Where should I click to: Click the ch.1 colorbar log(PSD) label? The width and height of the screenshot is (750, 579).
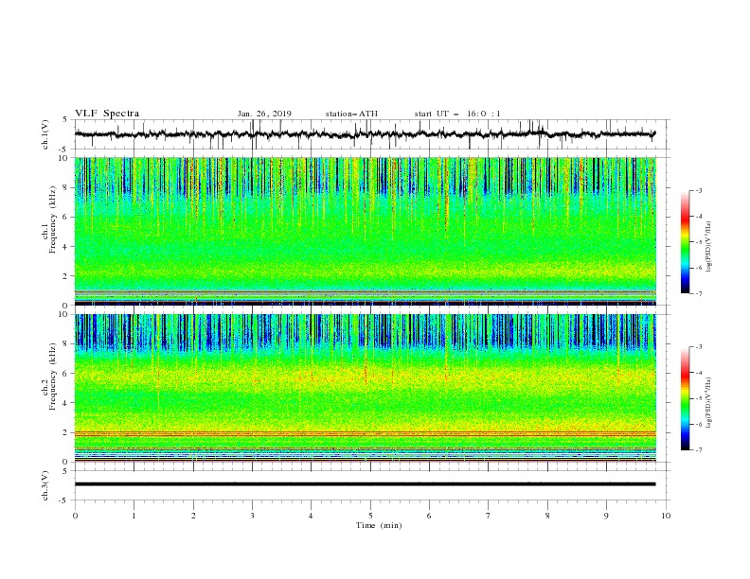point(708,247)
